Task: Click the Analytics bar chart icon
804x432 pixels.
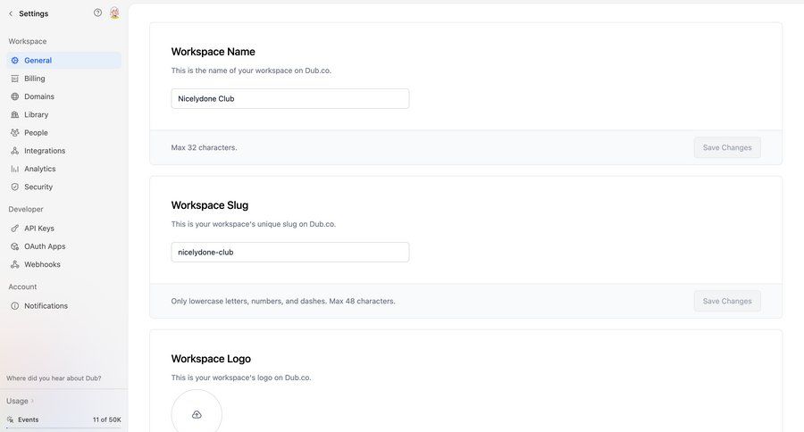Action: pos(15,169)
